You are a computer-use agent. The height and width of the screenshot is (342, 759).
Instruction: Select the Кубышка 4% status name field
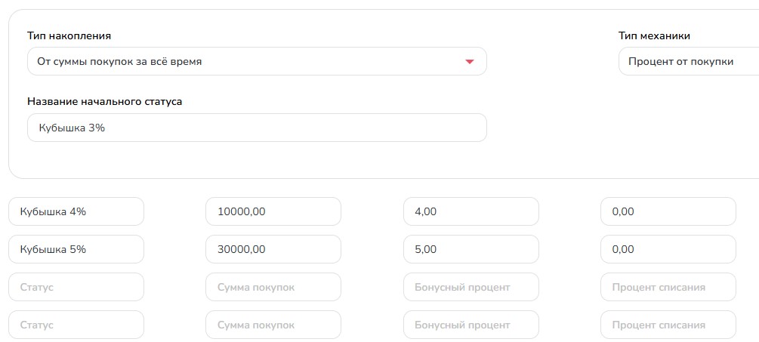pos(76,211)
